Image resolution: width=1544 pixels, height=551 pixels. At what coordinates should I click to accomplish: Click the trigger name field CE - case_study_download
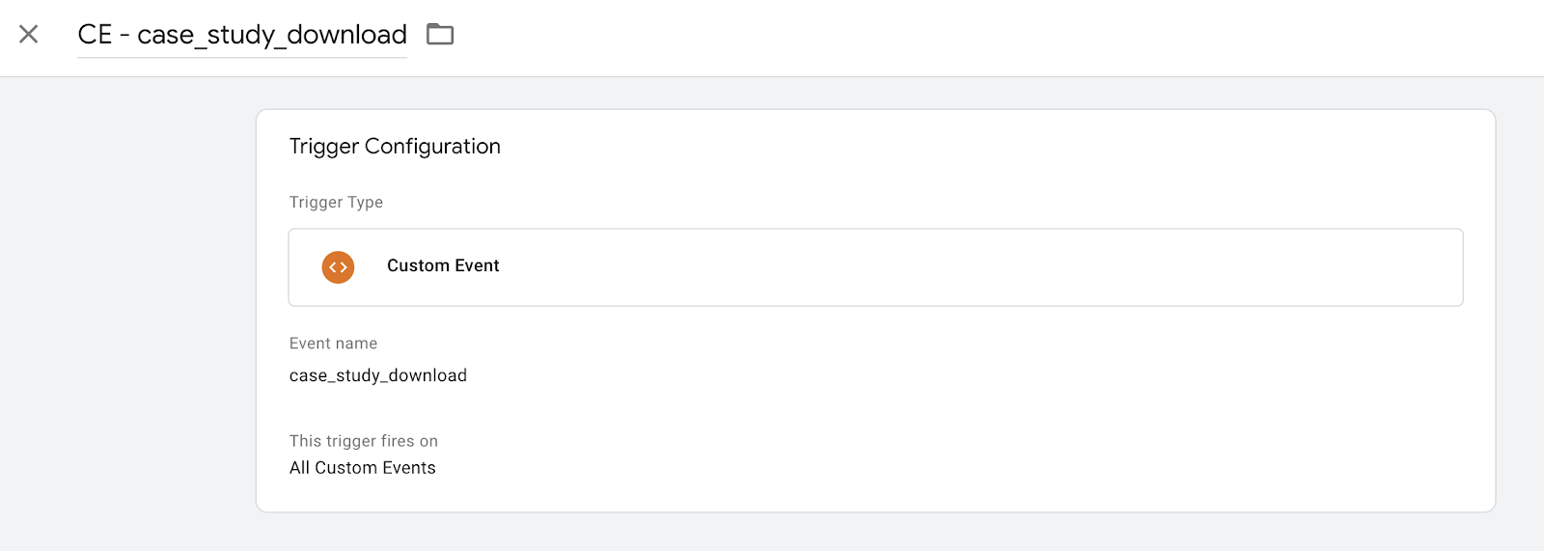pyautogui.click(x=242, y=36)
